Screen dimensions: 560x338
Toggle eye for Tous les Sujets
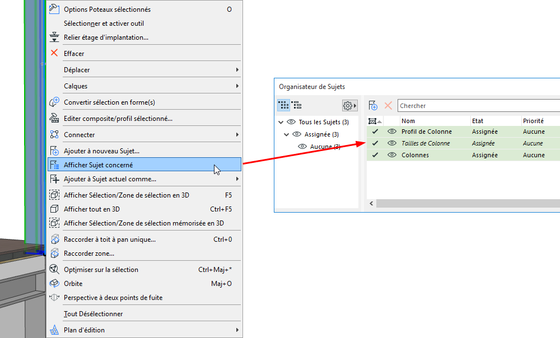[x=291, y=121]
